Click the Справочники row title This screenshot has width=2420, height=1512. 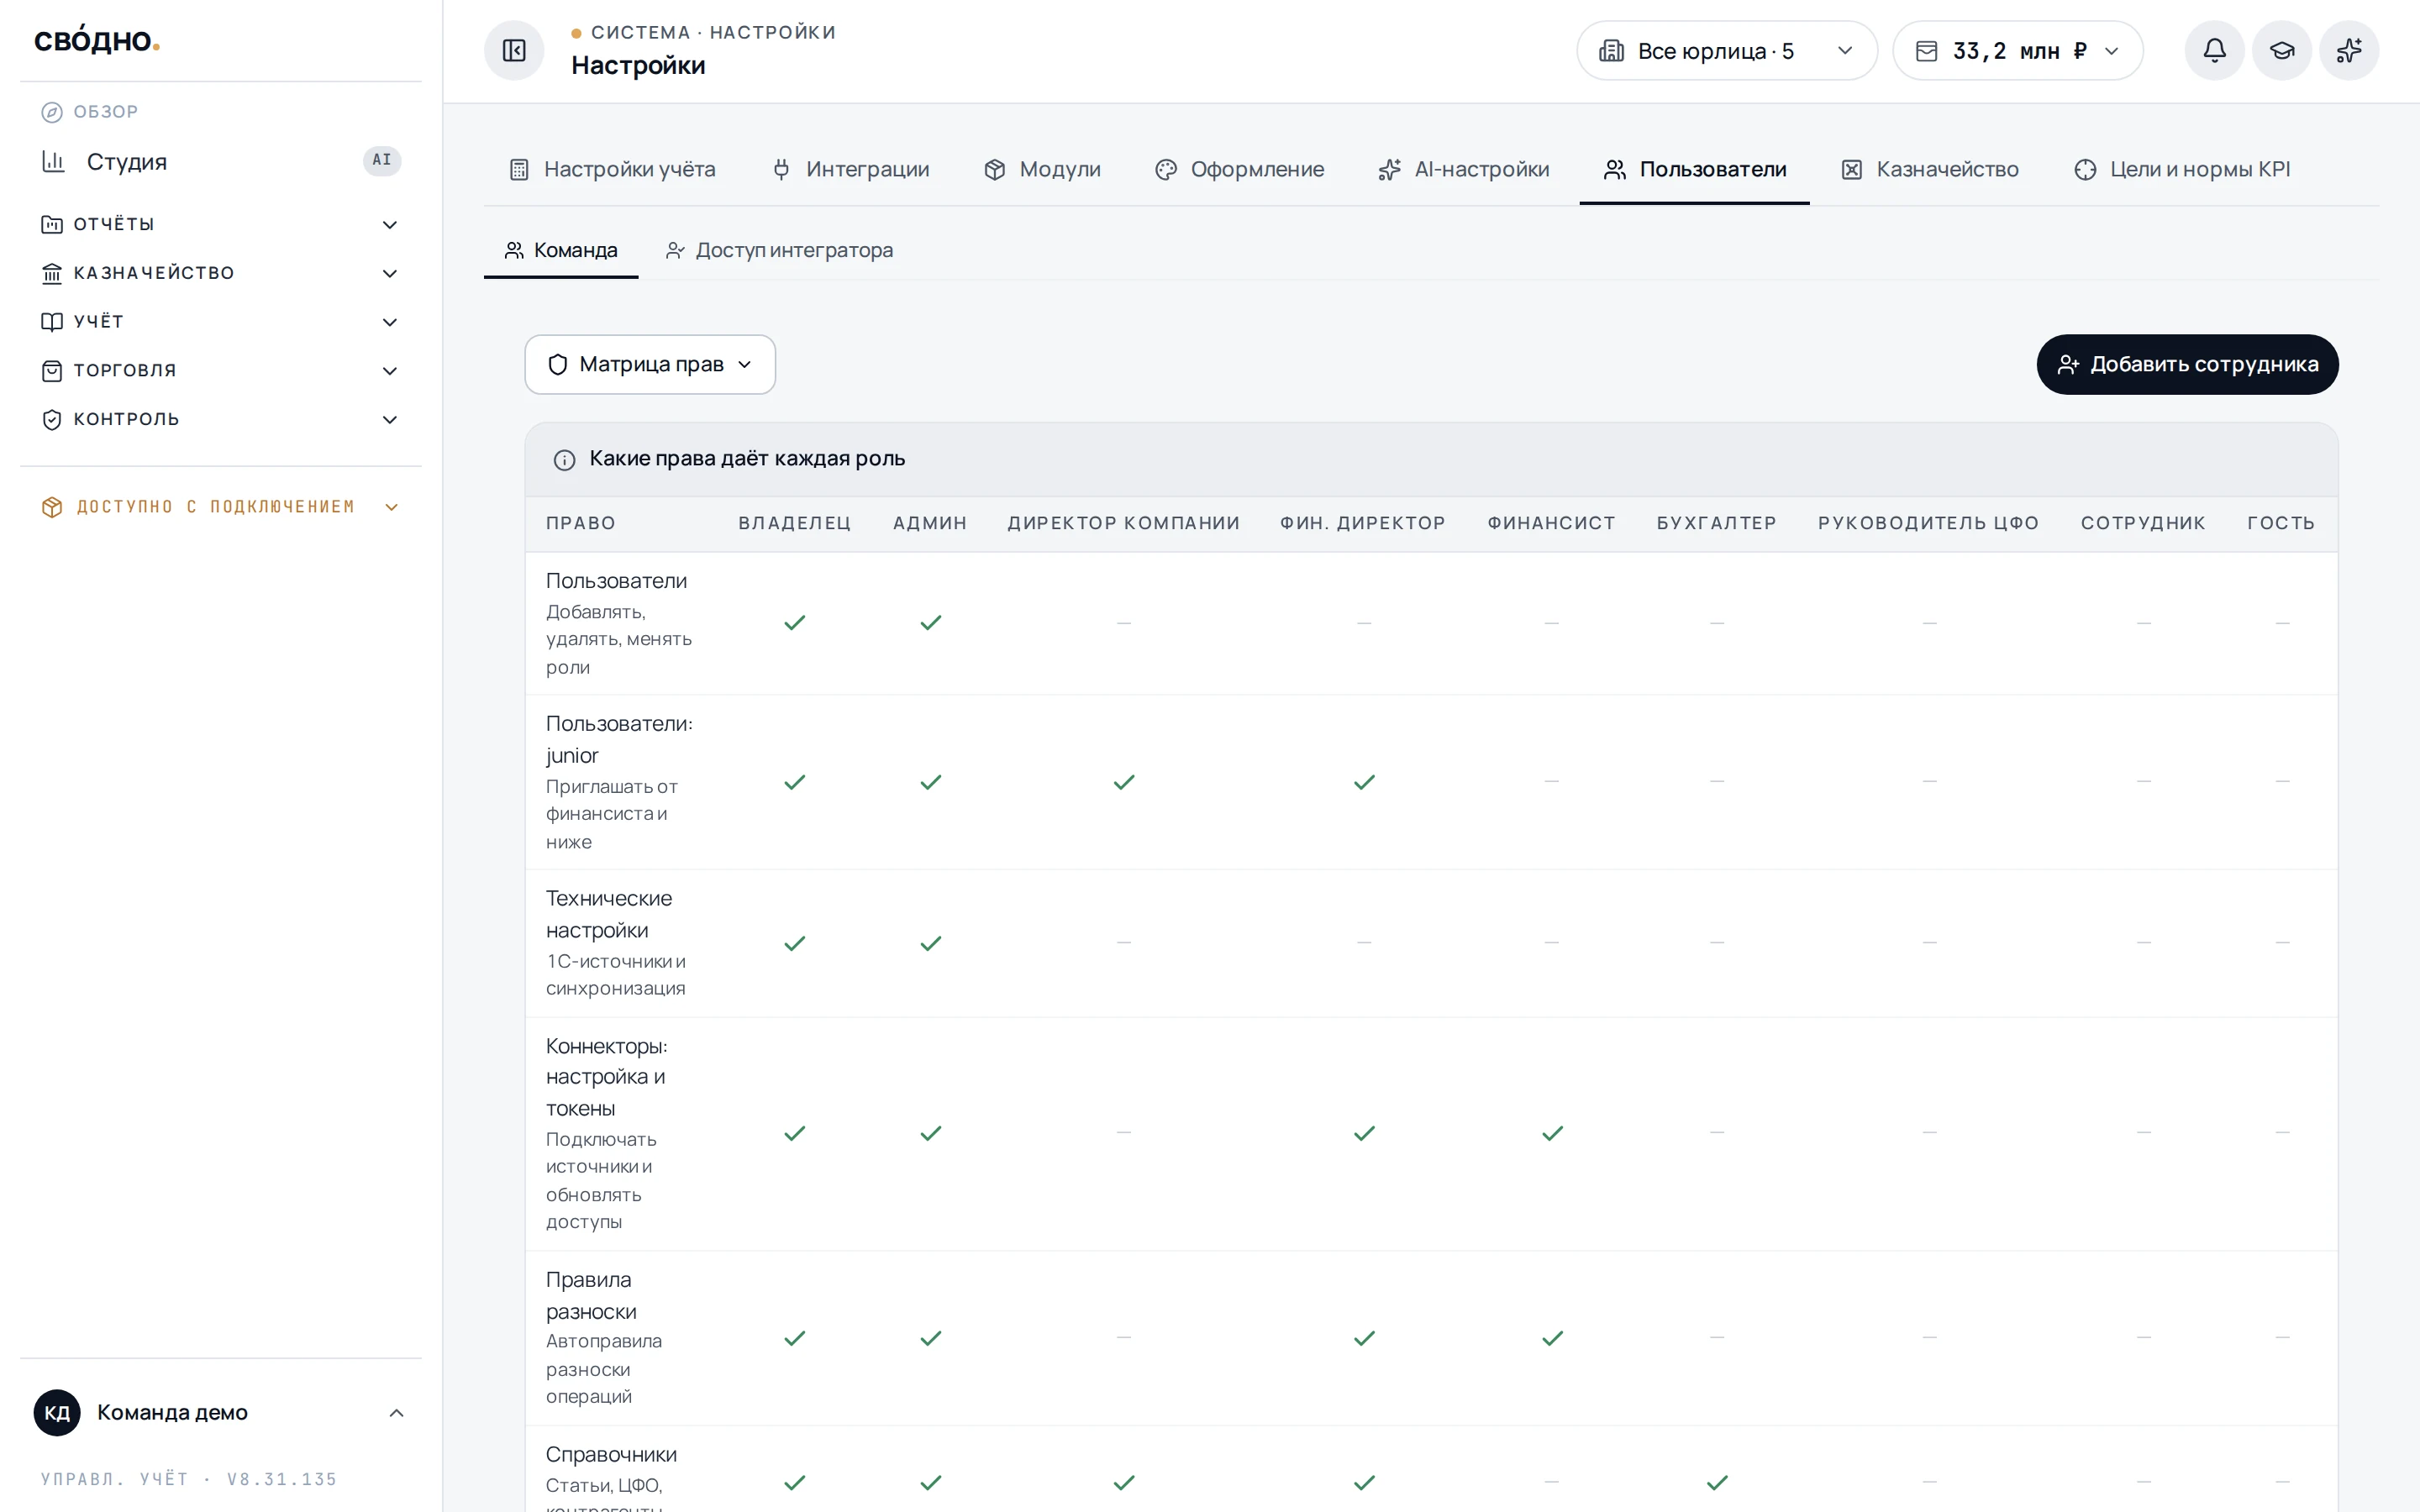click(x=611, y=1454)
